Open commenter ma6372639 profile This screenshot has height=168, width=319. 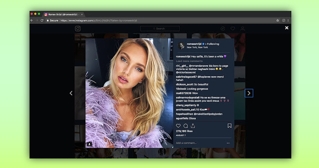click(x=184, y=93)
